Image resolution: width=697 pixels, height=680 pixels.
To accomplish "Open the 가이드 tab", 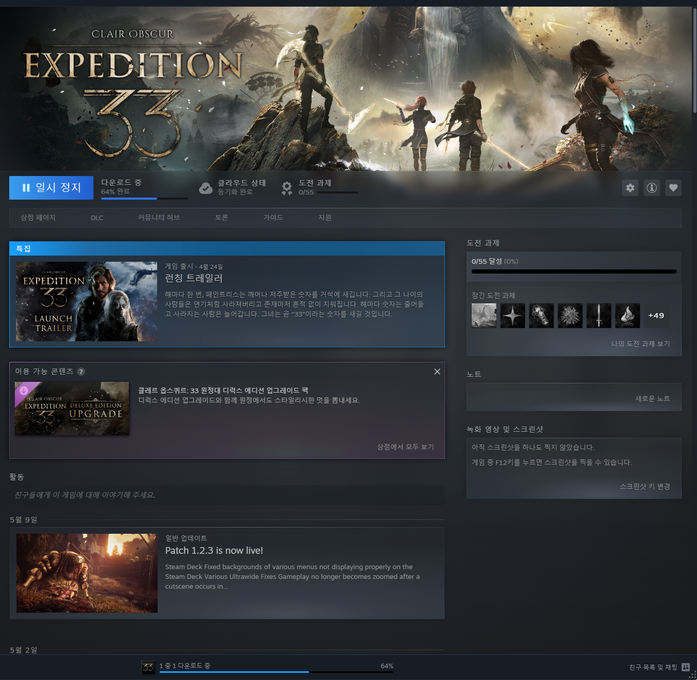I will point(273,218).
